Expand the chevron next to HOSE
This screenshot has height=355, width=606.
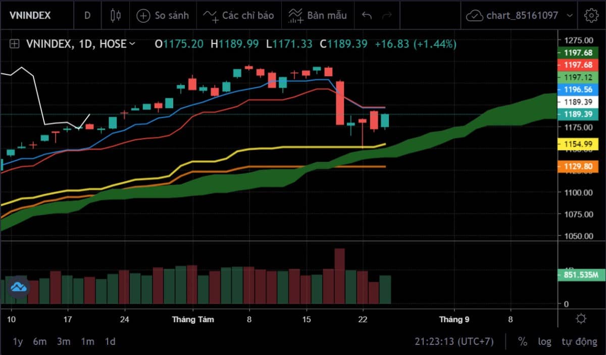click(x=132, y=44)
